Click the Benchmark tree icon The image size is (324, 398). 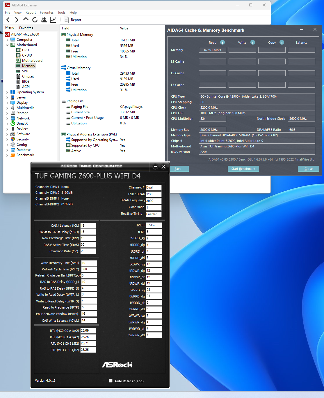coord(13,155)
